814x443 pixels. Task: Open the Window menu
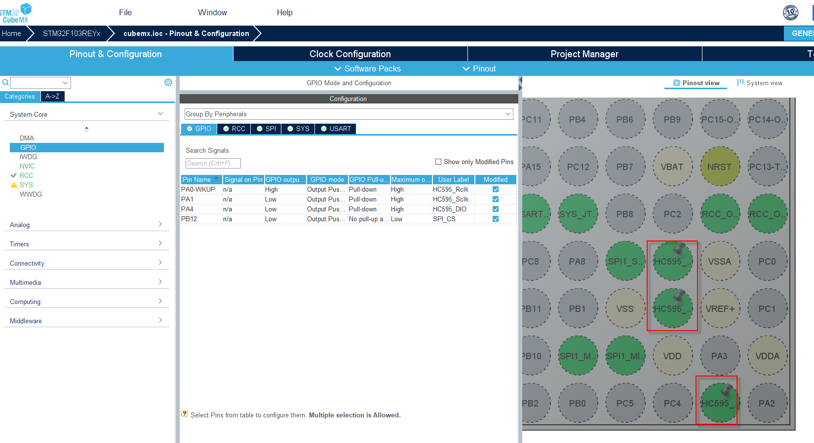212,12
